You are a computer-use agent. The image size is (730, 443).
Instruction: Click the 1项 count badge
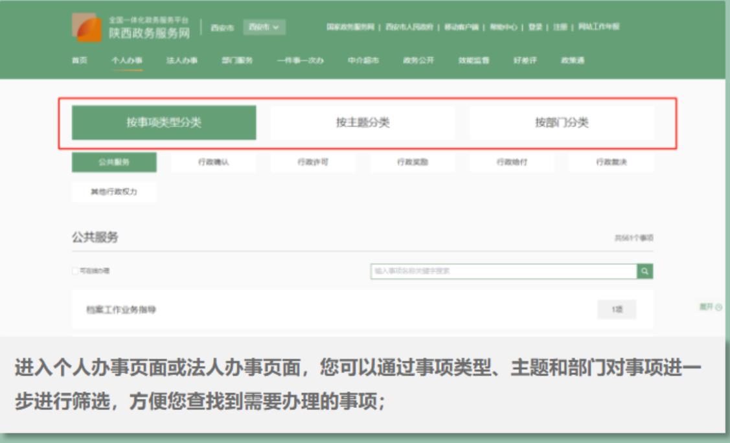[617, 310]
